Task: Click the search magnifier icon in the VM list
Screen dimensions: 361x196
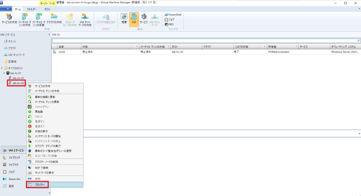Action: (x=358, y=40)
